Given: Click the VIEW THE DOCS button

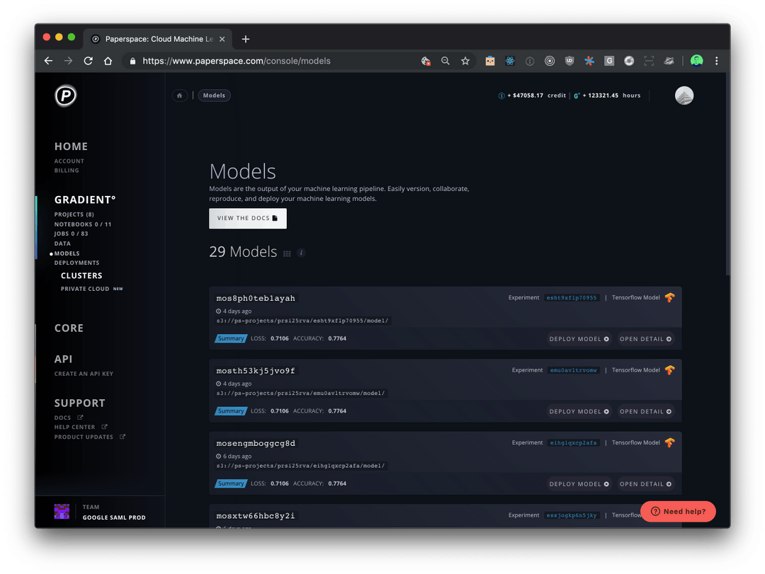Looking at the screenshot, I should [247, 218].
